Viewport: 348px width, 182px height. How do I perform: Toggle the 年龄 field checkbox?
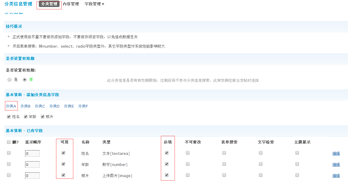point(26,116)
